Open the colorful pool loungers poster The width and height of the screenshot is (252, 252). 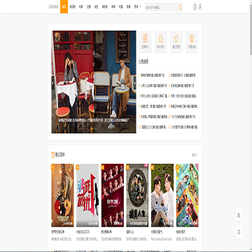tap(188, 195)
